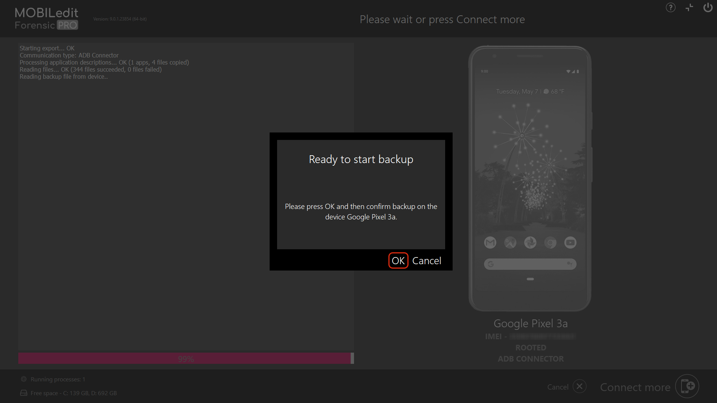
Task: Click the power/exit icon
Action: 708,7
